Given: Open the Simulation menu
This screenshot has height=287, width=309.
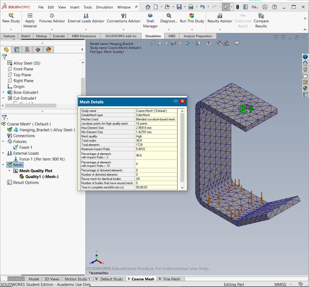Looking at the screenshot, I should 104,7.
